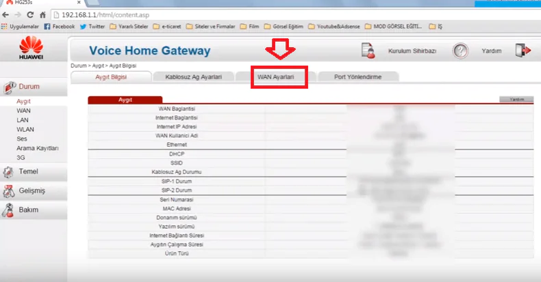Click the Aygıt table header
This screenshot has width=541, height=282.
[x=125, y=100]
